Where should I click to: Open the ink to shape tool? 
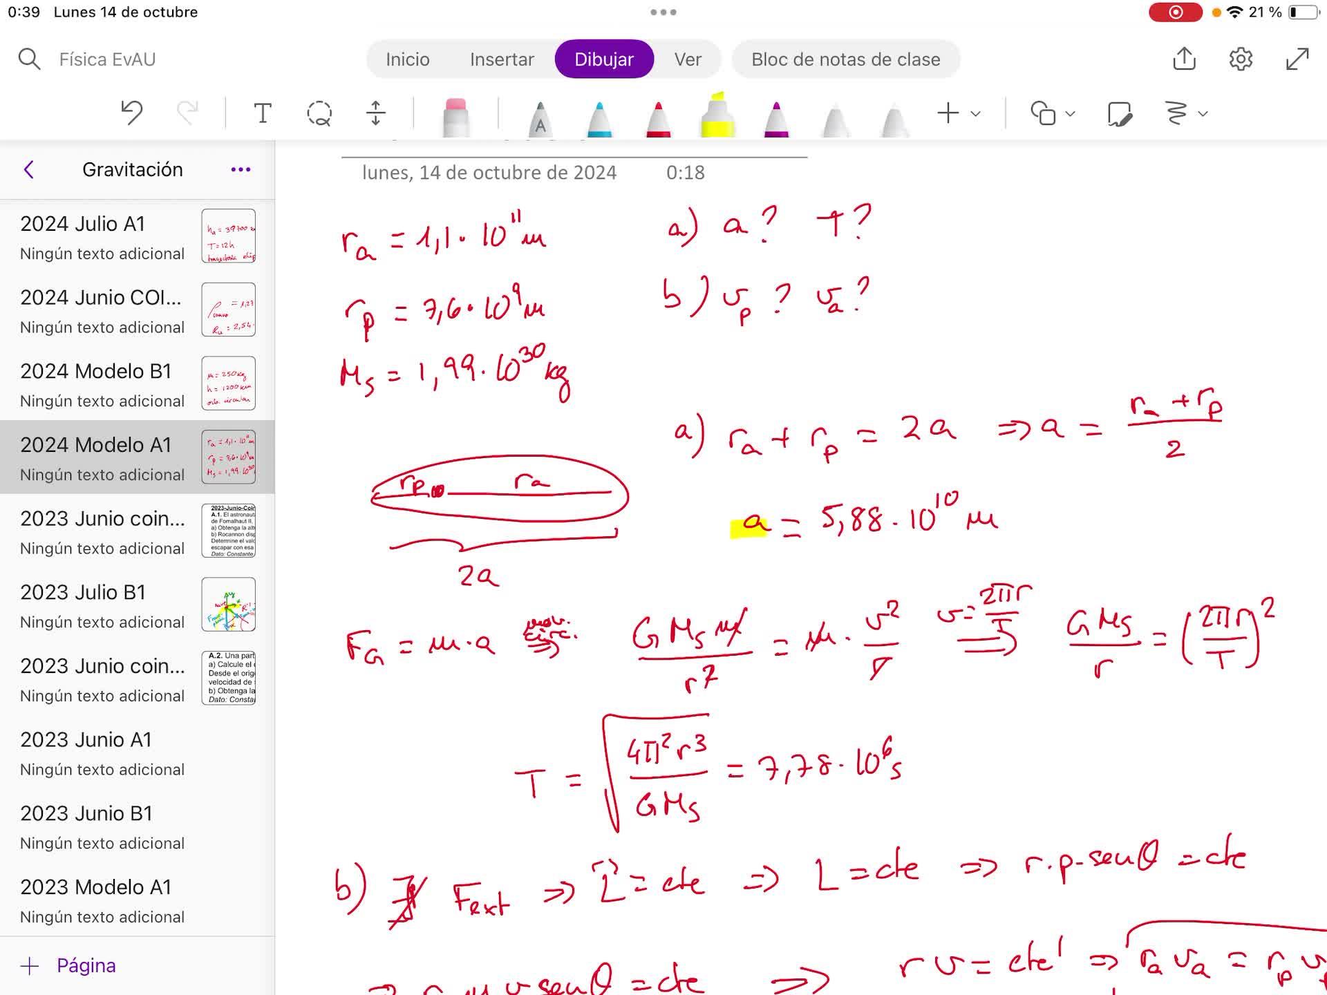click(x=1119, y=113)
